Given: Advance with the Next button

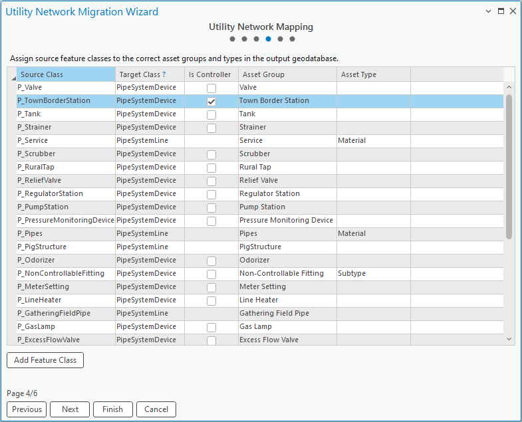Looking at the screenshot, I should click(70, 409).
